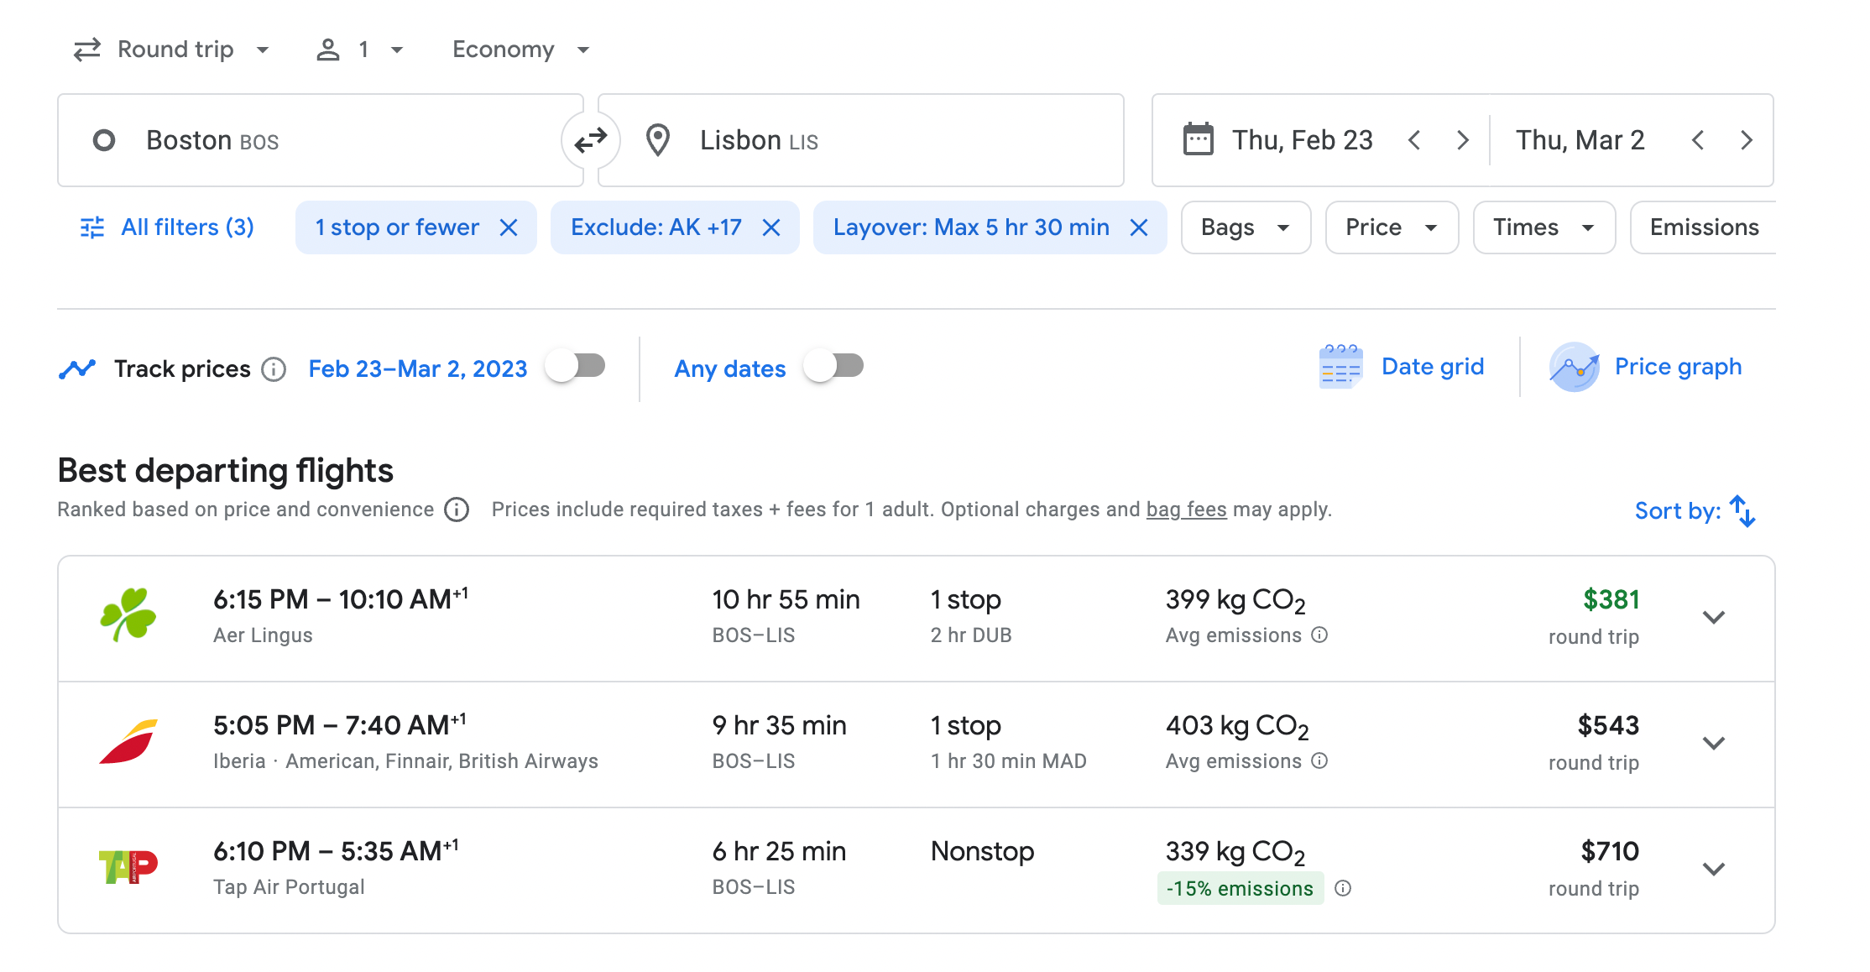
Task: Advance departure date to next day
Action: pos(1463,140)
